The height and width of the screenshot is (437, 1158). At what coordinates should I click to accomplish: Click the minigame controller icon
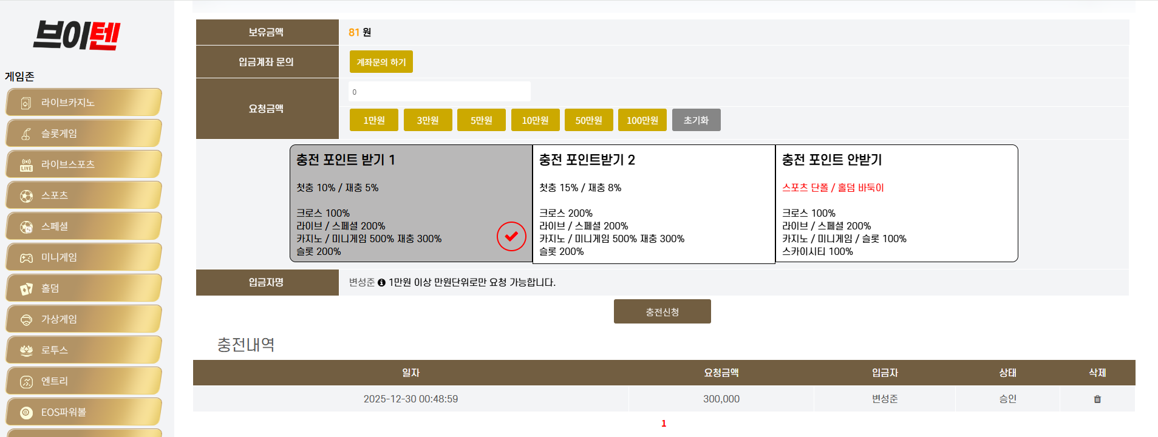click(26, 258)
